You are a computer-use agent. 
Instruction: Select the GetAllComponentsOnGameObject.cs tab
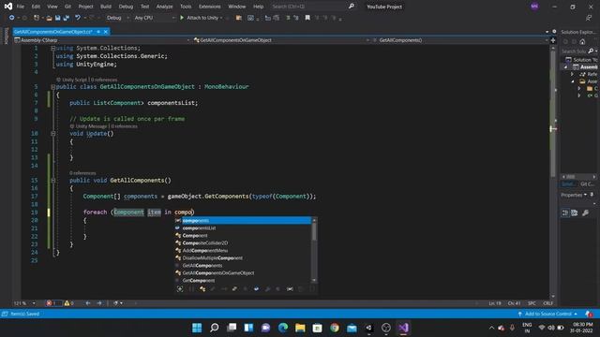click(x=53, y=32)
